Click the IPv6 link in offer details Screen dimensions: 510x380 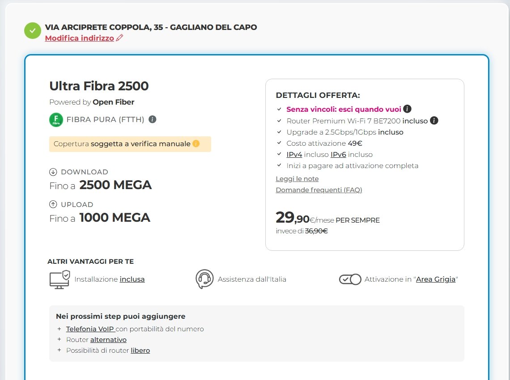[338, 155]
